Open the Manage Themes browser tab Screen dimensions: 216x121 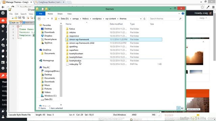point(17,2)
